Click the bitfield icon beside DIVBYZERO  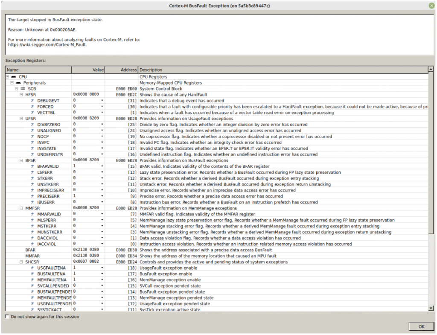32,125
